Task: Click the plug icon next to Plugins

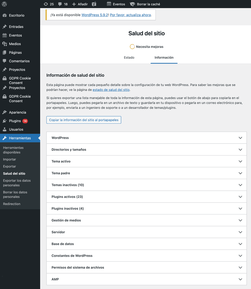Action: tap(5, 121)
